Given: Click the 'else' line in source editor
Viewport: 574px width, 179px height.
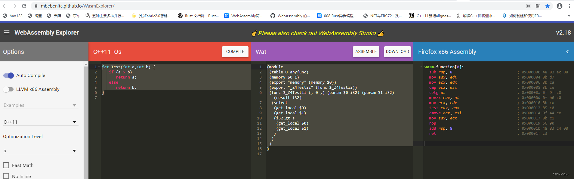Looking at the screenshot, I should pyautogui.click(x=114, y=82).
